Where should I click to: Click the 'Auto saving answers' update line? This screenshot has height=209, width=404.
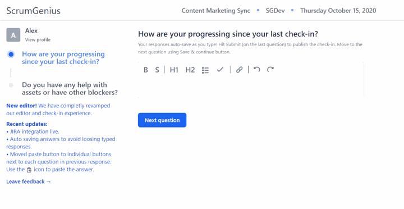tap(61, 143)
